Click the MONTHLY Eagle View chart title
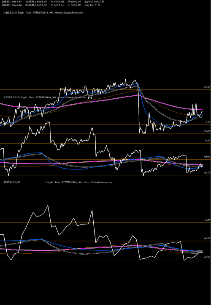Image resolution: width=211 pixels, height=305 pixels. (x=58, y=182)
